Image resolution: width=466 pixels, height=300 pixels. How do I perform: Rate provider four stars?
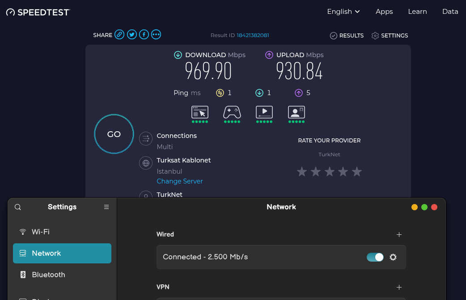click(343, 171)
